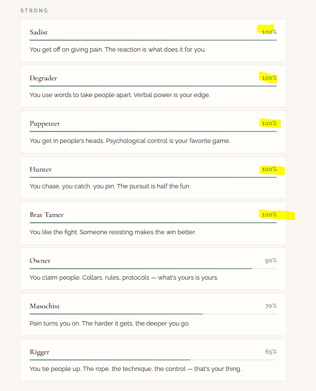Click the Sadist card title
The image size is (316, 391).
[x=39, y=32]
